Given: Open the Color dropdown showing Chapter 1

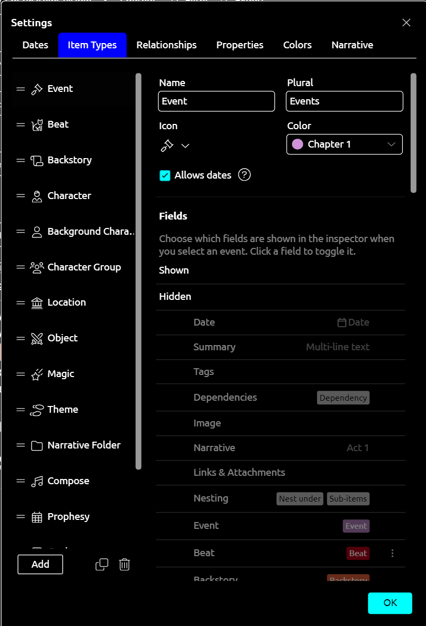Looking at the screenshot, I should tap(344, 144).
